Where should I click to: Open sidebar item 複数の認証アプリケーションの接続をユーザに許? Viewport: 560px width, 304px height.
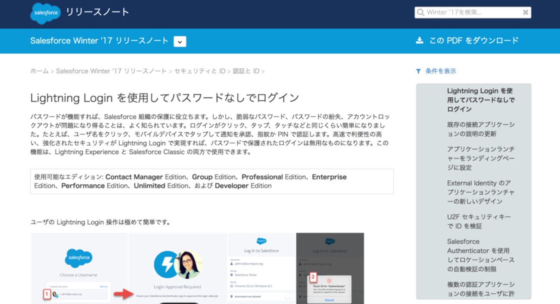point(481,289)
